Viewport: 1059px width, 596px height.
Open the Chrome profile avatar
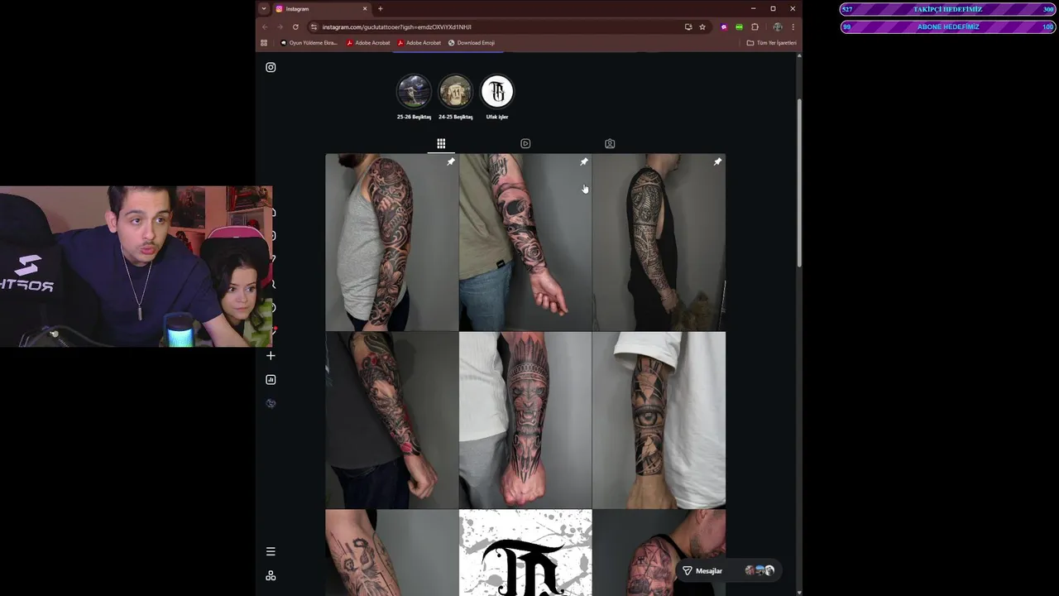(x=777, y=27)
